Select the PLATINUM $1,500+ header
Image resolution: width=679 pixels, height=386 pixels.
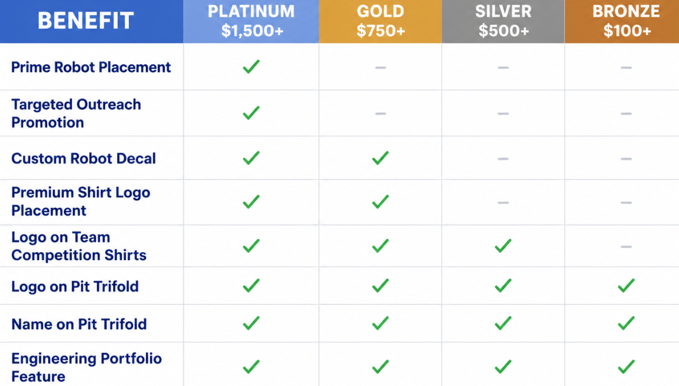point(251,21)
